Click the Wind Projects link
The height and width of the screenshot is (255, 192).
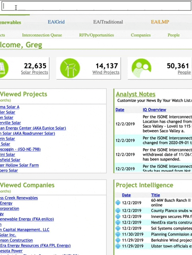click(106, 72)
